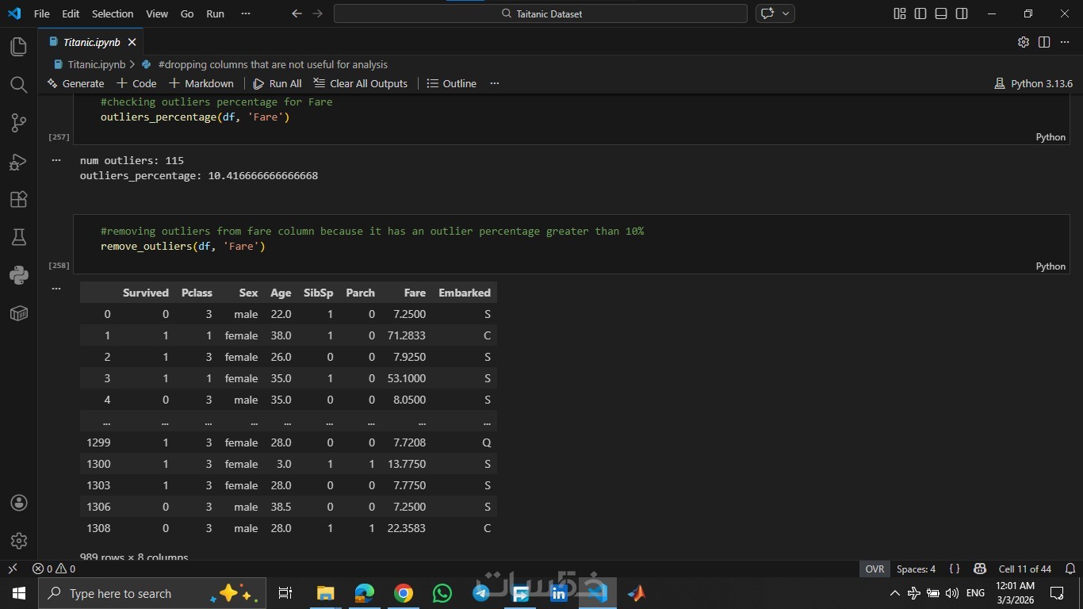The image size is (1083, 609).
Task: Open the Run menu
Action: [x=215, y=13]
